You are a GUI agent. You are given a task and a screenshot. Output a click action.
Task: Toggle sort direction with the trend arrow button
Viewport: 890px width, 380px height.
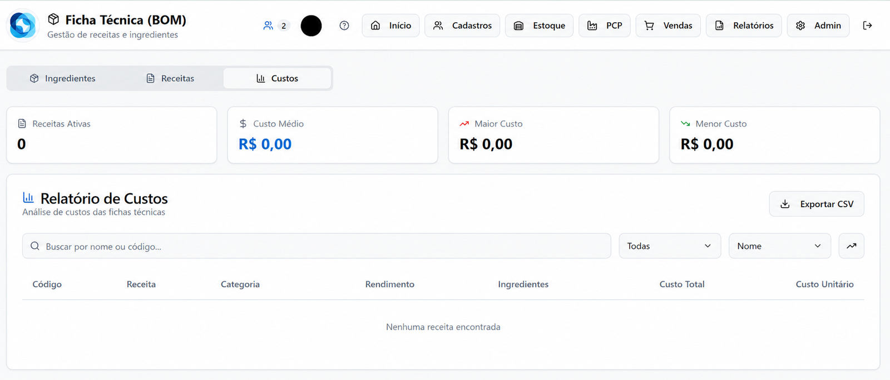[x=851, y=246]
